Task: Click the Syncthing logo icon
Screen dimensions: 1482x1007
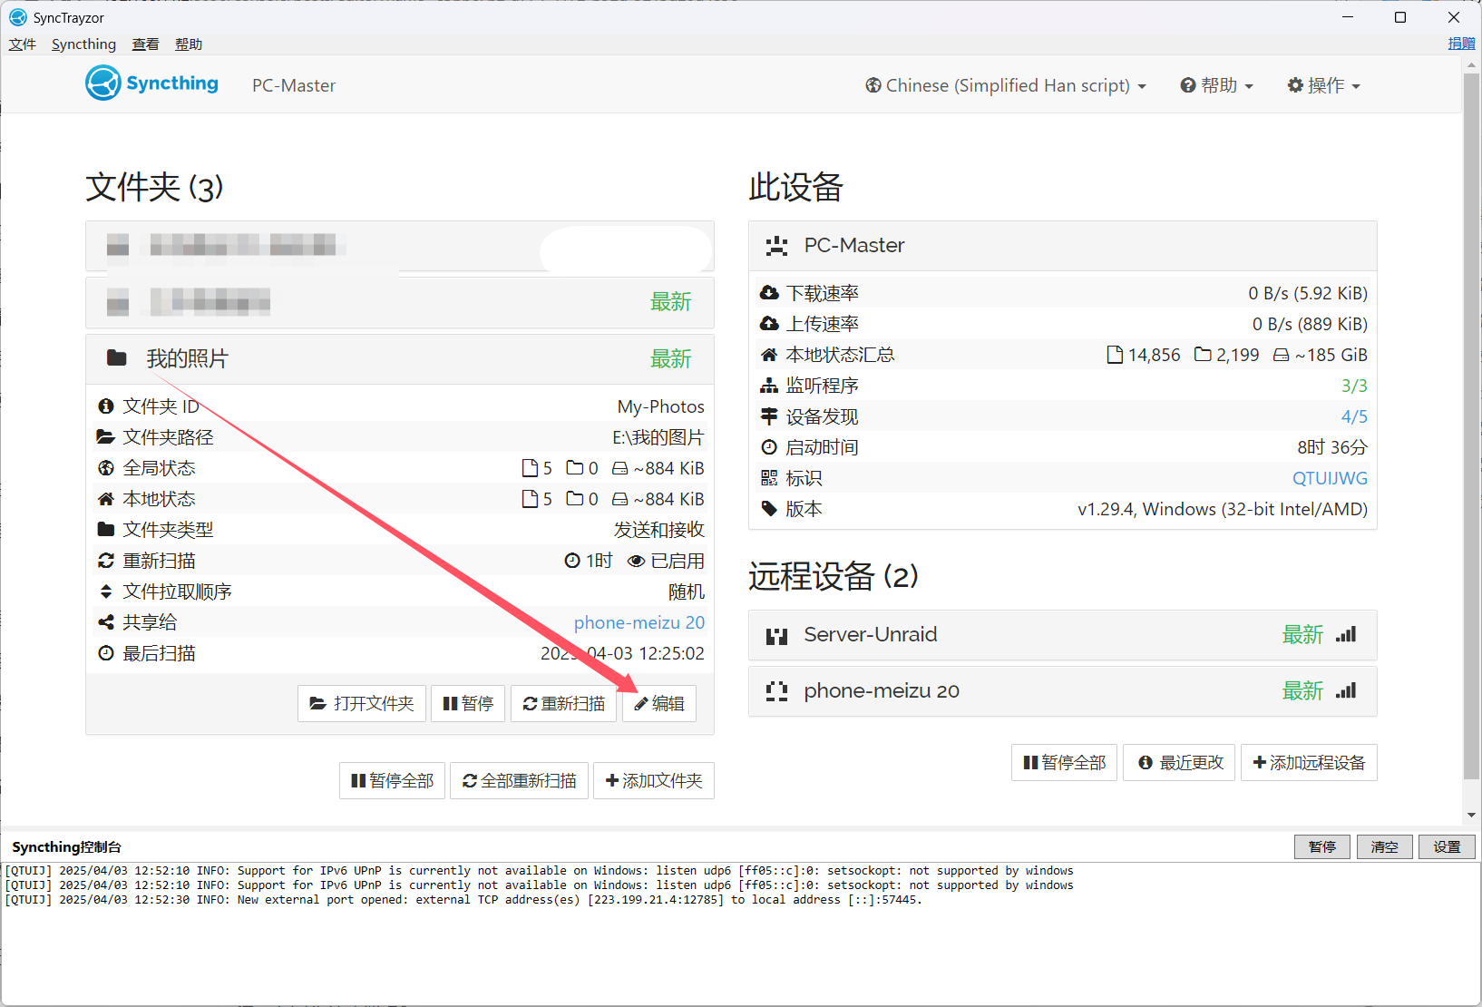Action: pos(103,83)
